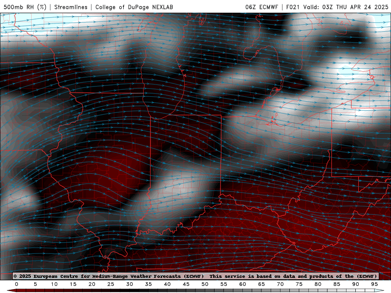
Task: Click the colorbar label "40"
Action: click(x=167, y=284)
